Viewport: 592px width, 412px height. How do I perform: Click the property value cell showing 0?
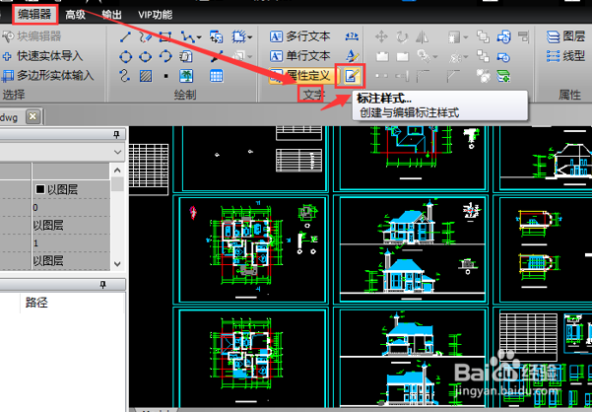click(71, 207)
